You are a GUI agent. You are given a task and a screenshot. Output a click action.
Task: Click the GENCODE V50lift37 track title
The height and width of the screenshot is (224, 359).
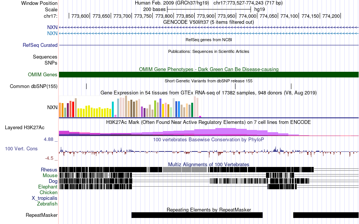point(208,22)
